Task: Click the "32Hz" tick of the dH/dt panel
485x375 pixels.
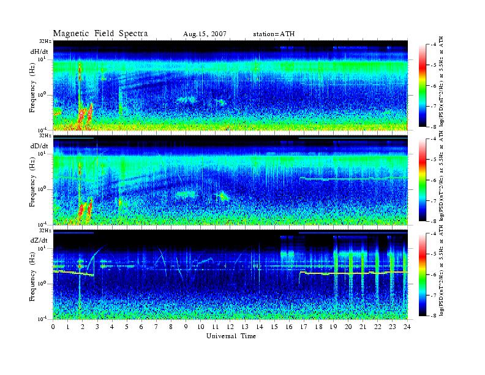Action: point(45,41)
